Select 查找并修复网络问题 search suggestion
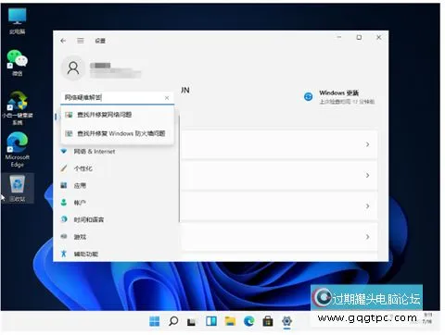 pyautogui.click(x=118, y=115)
